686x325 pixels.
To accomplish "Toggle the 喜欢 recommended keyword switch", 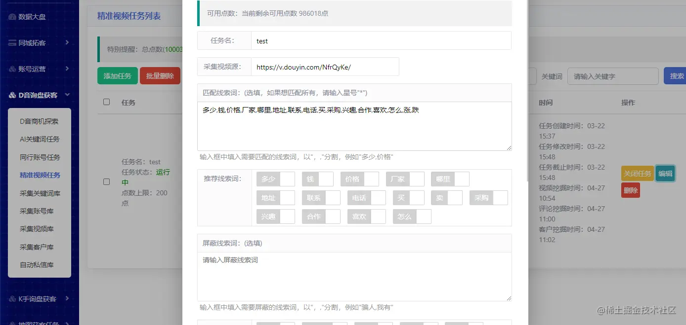I will (367, 217).
